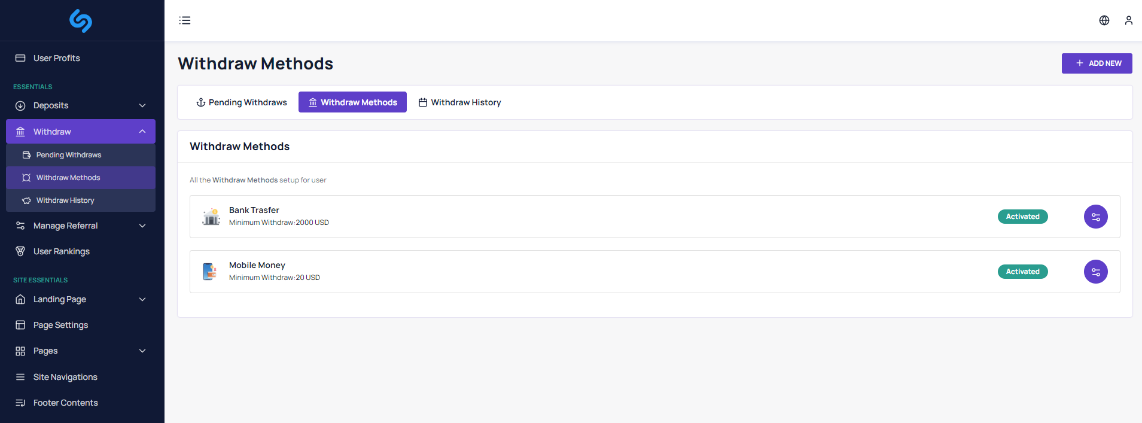Click the app logo in sidebar
1142x423 pixels.
point(81,20)
